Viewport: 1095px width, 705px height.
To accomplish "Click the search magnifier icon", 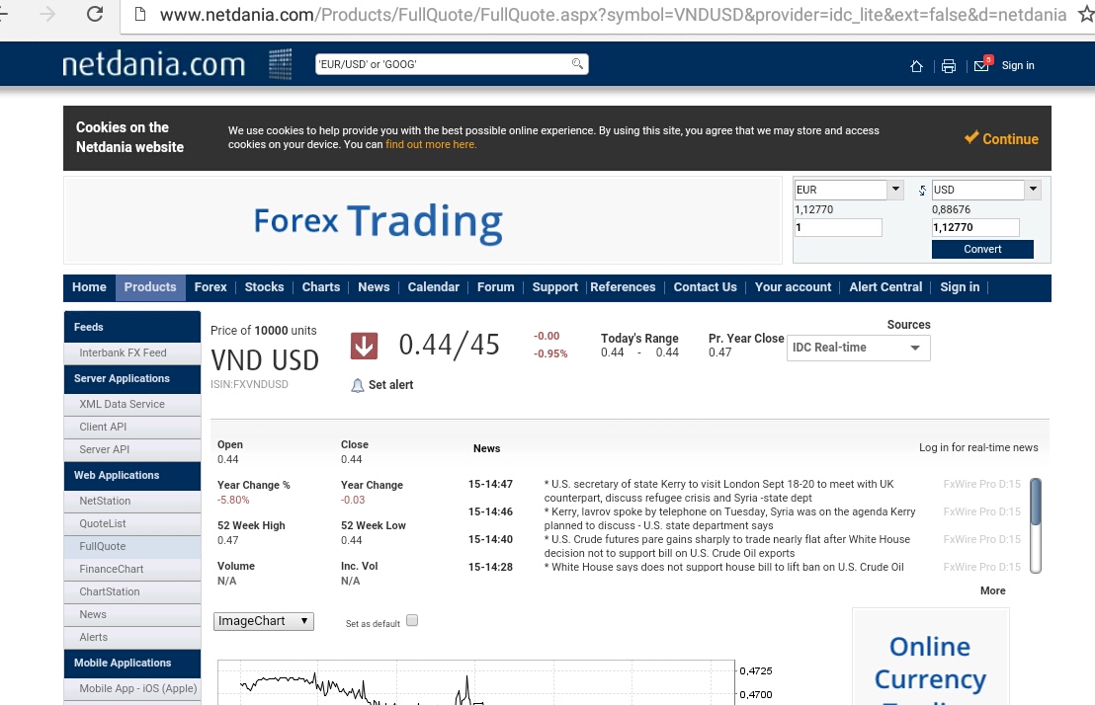I will point(577,63).
